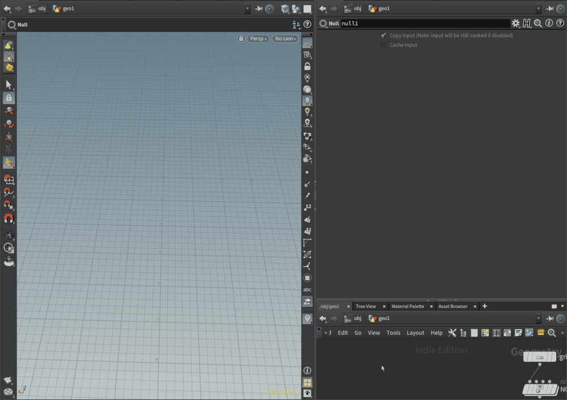Click the wrench icon in the network editor toolbar
Image resolution: width=567 pixels, height=400 pixels.
tap(452, 333)
